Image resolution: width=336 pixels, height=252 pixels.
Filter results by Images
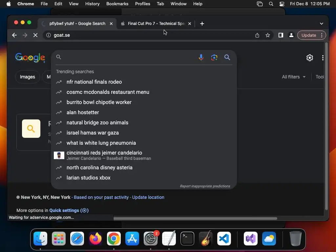tap(28, 77)
